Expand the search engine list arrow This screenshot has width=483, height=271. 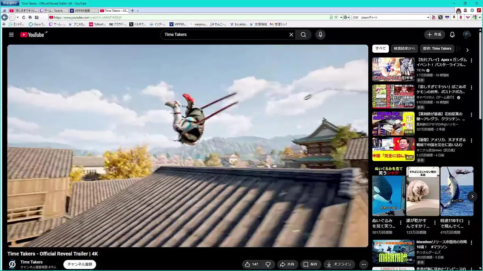[x=480, y=17]
